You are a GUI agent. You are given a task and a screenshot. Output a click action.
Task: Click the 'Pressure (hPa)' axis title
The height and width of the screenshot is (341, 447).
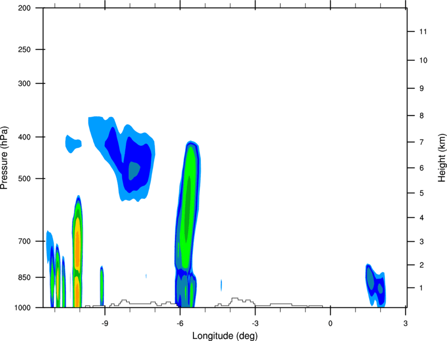[x=4, y=158]
